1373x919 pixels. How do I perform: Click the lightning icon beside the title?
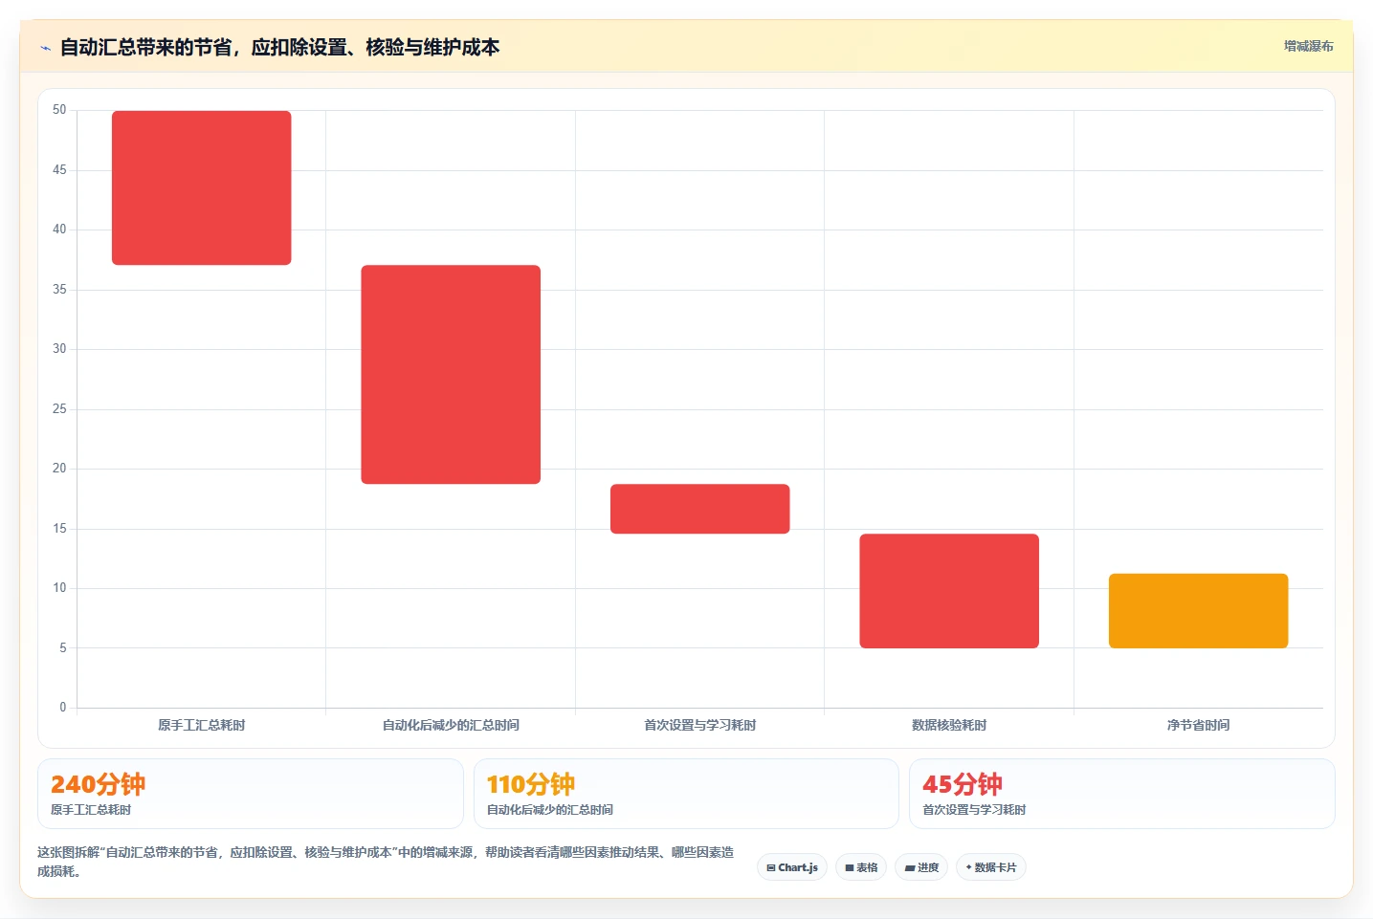click(x=45, y=48)
